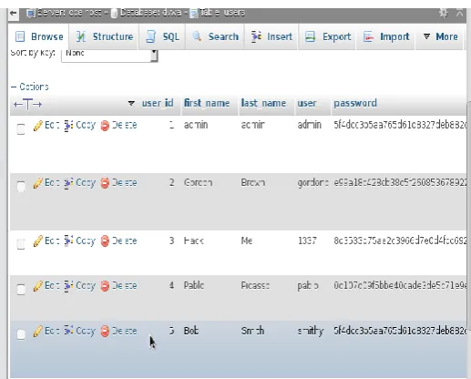The height and width of the screenshot is (379, 471).
Task: Switch to the Browse tab
Action: [39, 36]
